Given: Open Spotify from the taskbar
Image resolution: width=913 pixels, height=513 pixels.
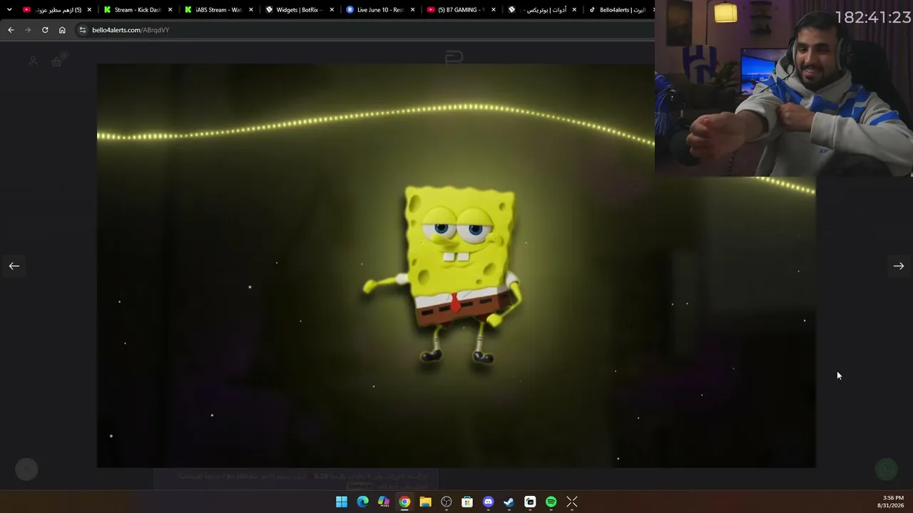Looking at the screenshot, I should [x=551, y=502].
